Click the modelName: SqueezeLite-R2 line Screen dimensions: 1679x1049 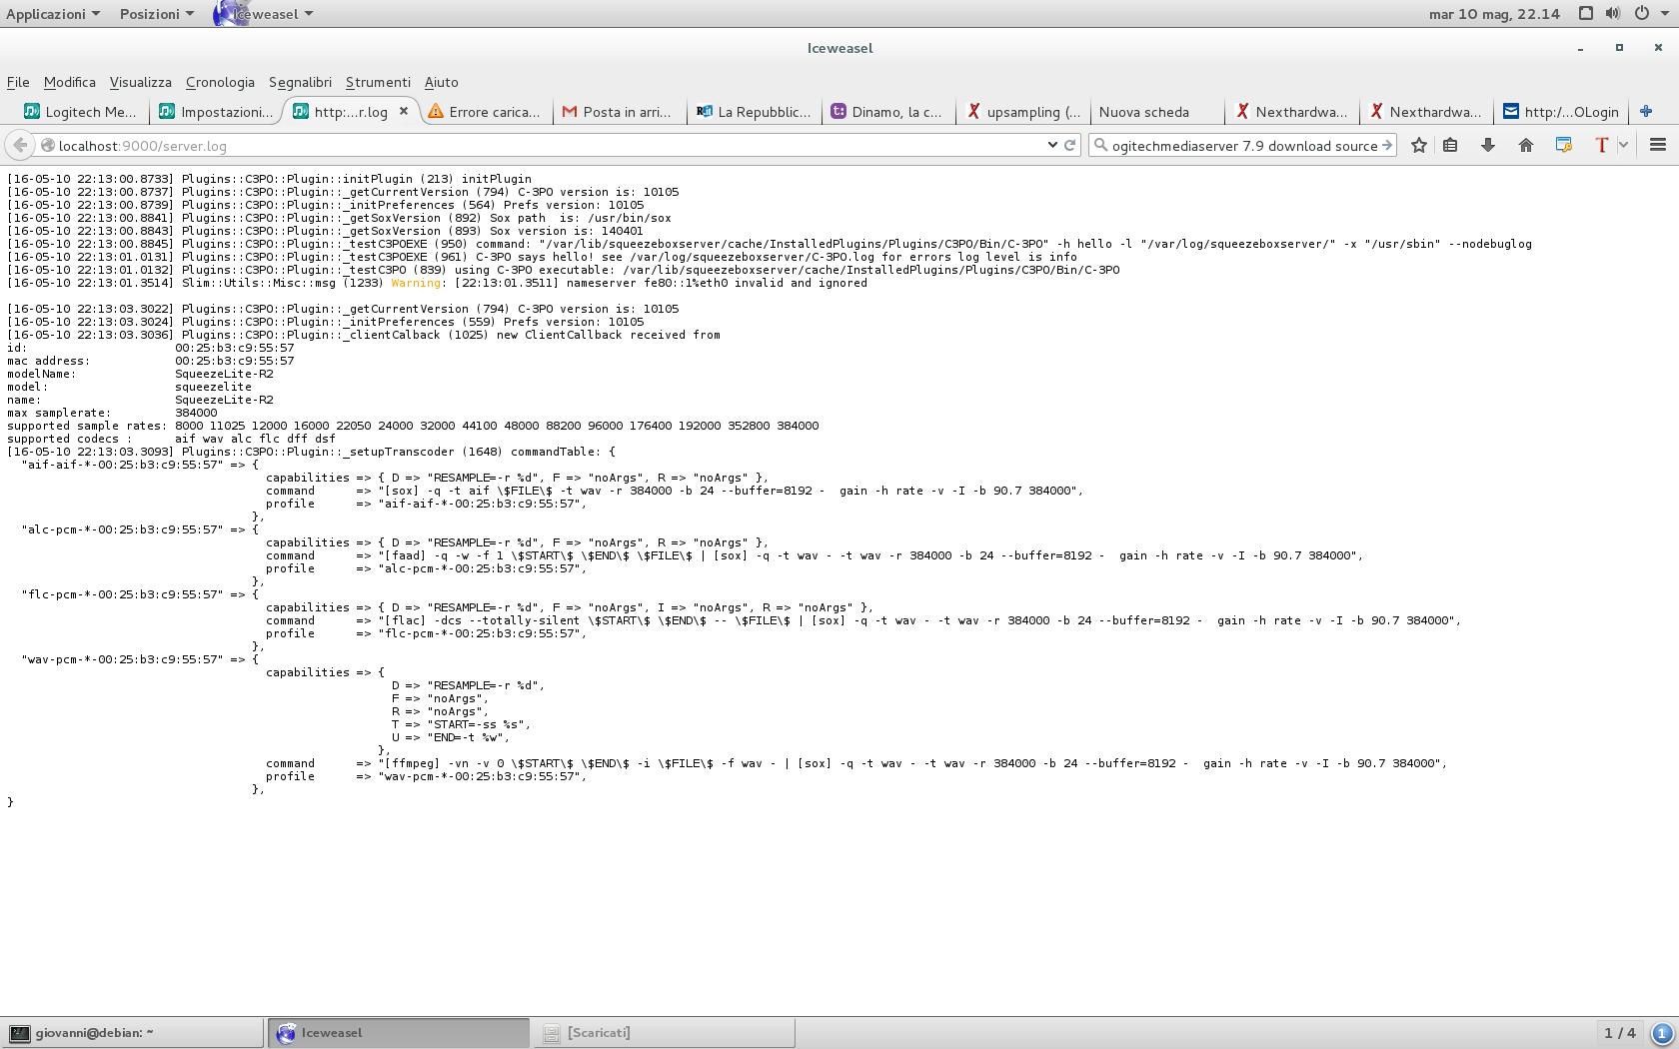tap(141, 374)
